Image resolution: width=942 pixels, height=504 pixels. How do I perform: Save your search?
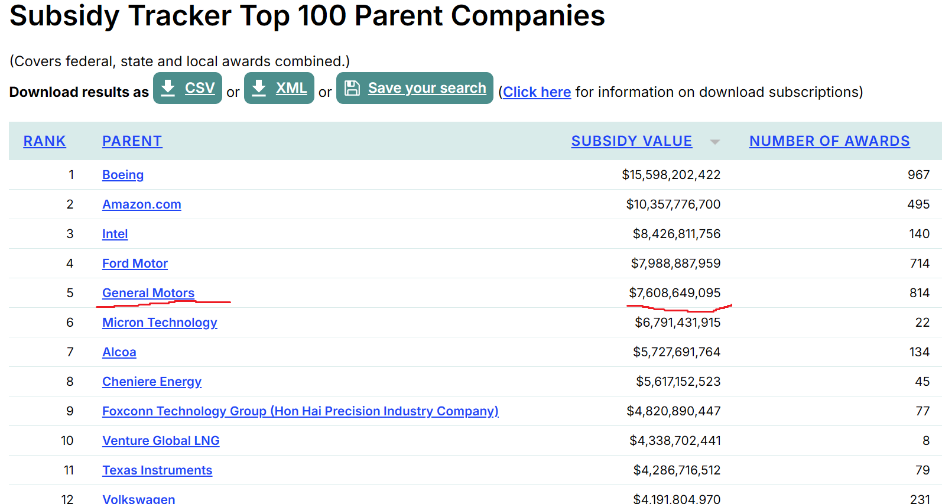(415, 88)
